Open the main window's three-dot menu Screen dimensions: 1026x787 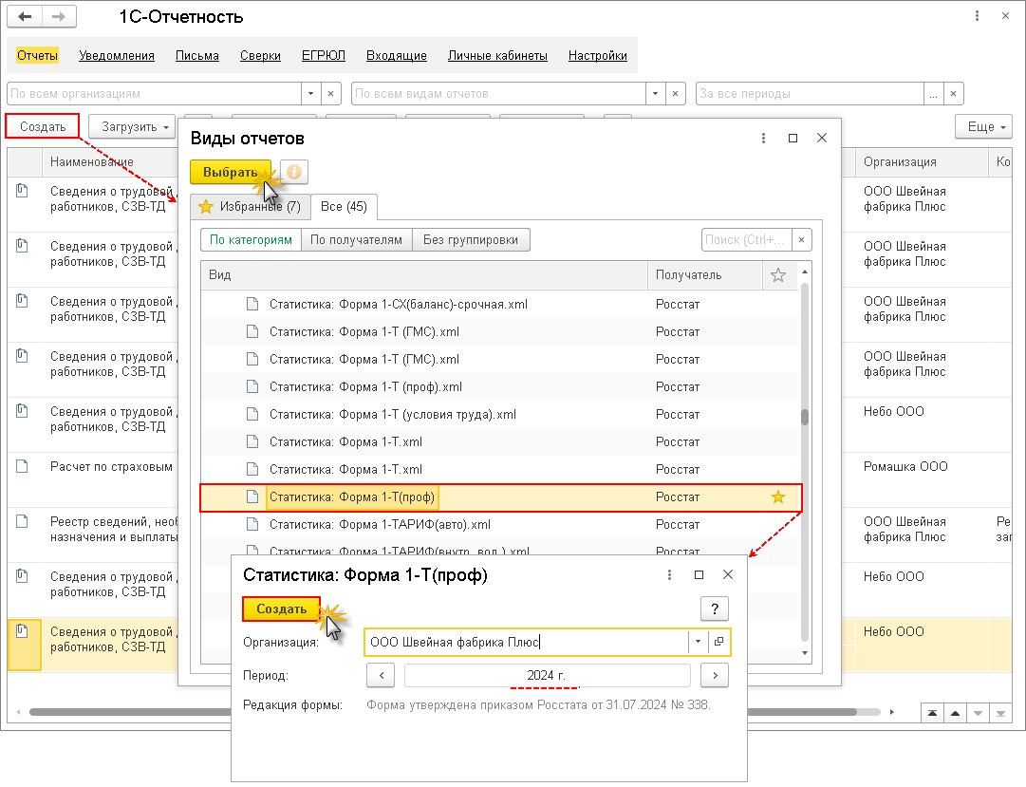point(977,16)
